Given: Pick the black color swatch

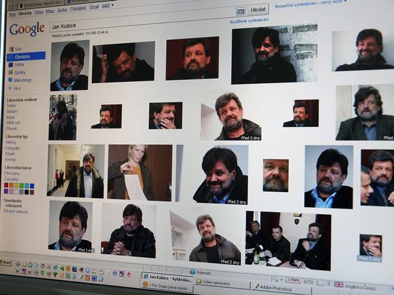Looking at the screenshot, I should pos(27,192).
